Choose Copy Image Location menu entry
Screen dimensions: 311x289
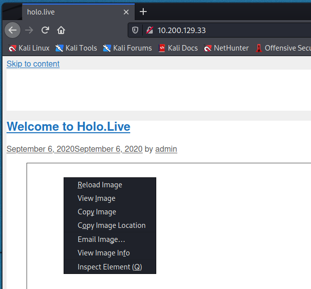point(111,225)
